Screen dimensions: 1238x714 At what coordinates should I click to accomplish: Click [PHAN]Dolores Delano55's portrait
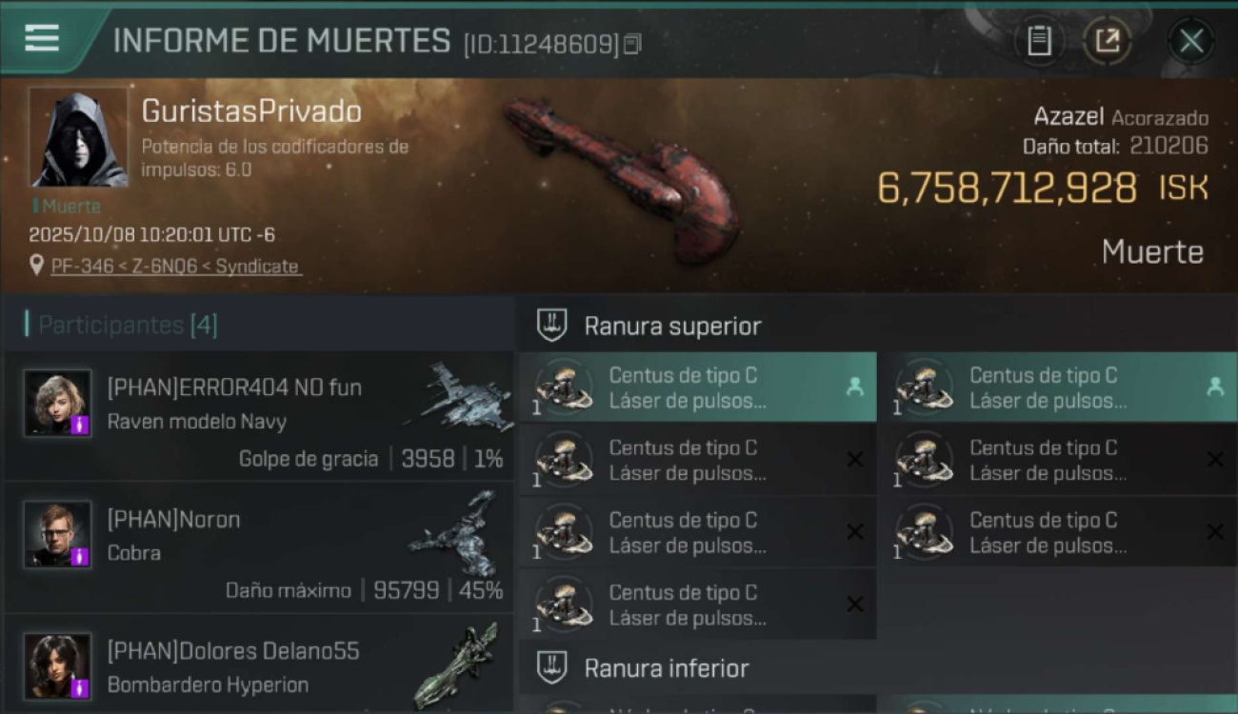[58, 665]
